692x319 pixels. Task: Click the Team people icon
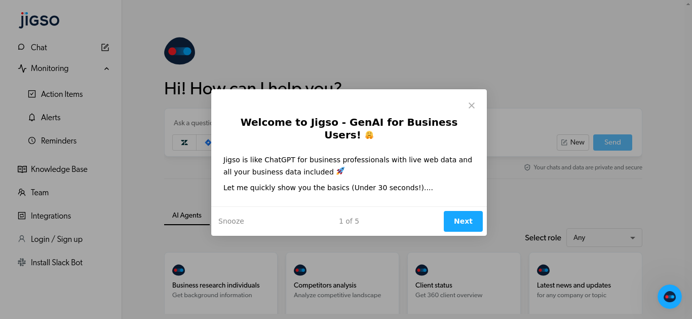[x=22, y=192]
